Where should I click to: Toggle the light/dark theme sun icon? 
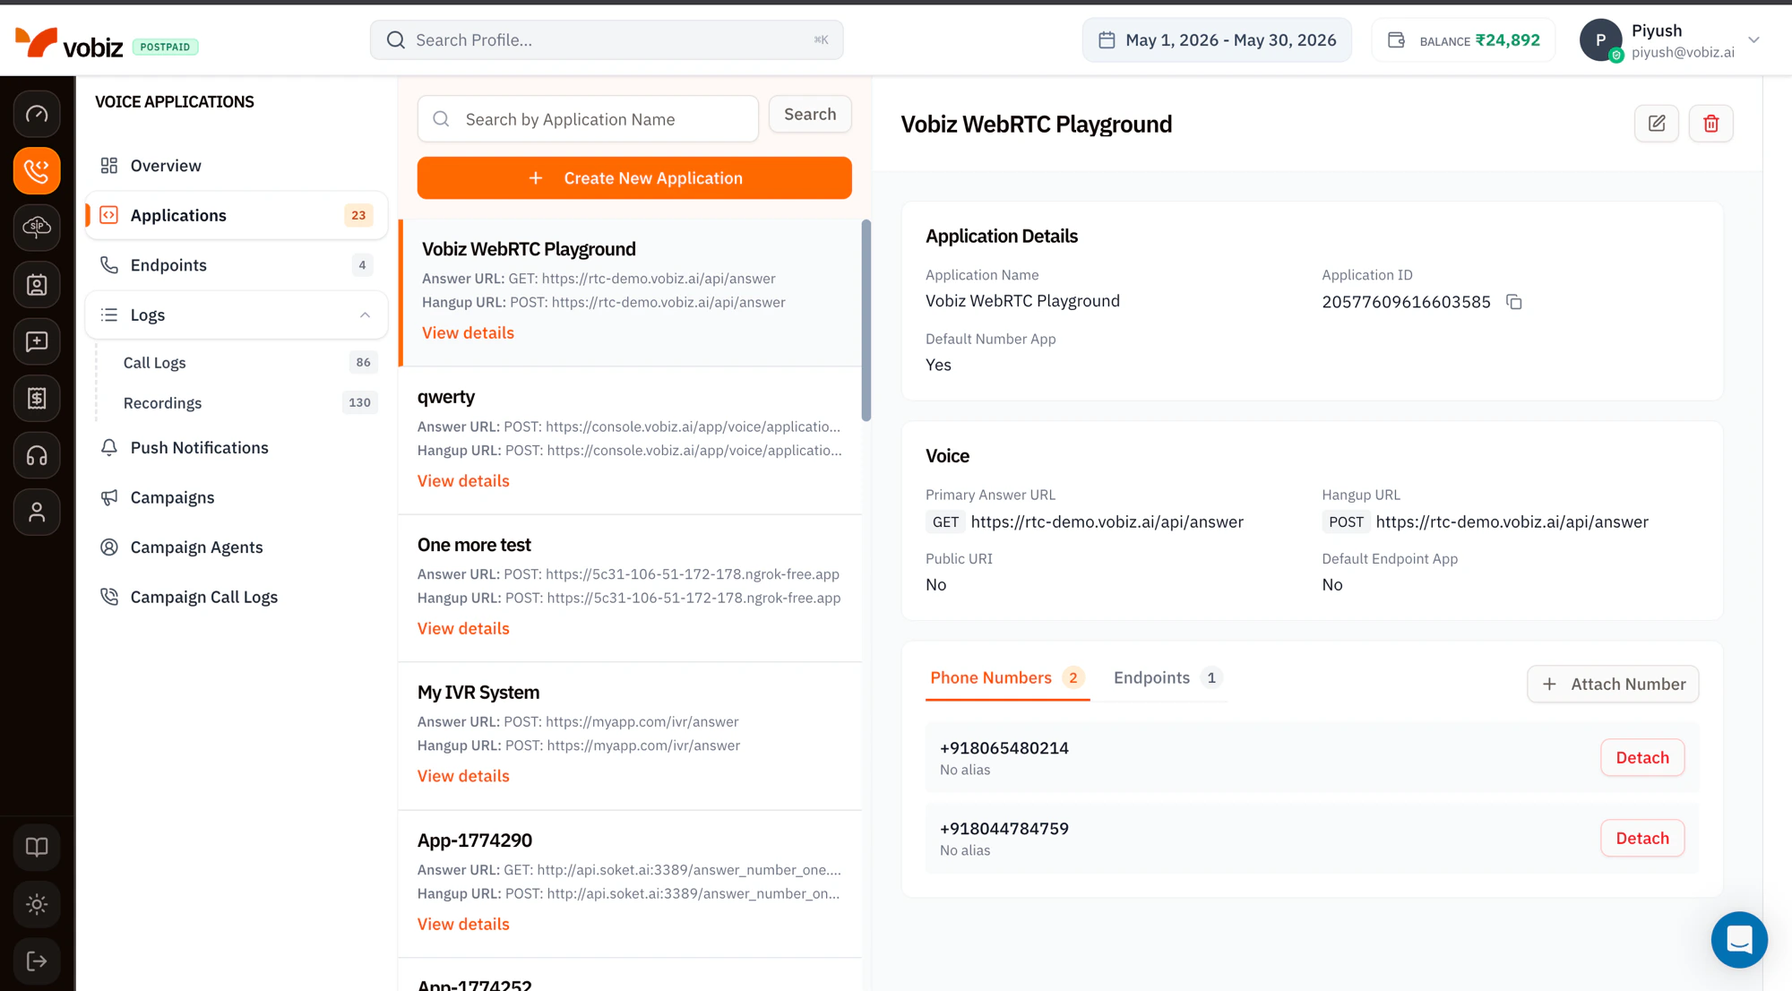click(x=37, y=904)
